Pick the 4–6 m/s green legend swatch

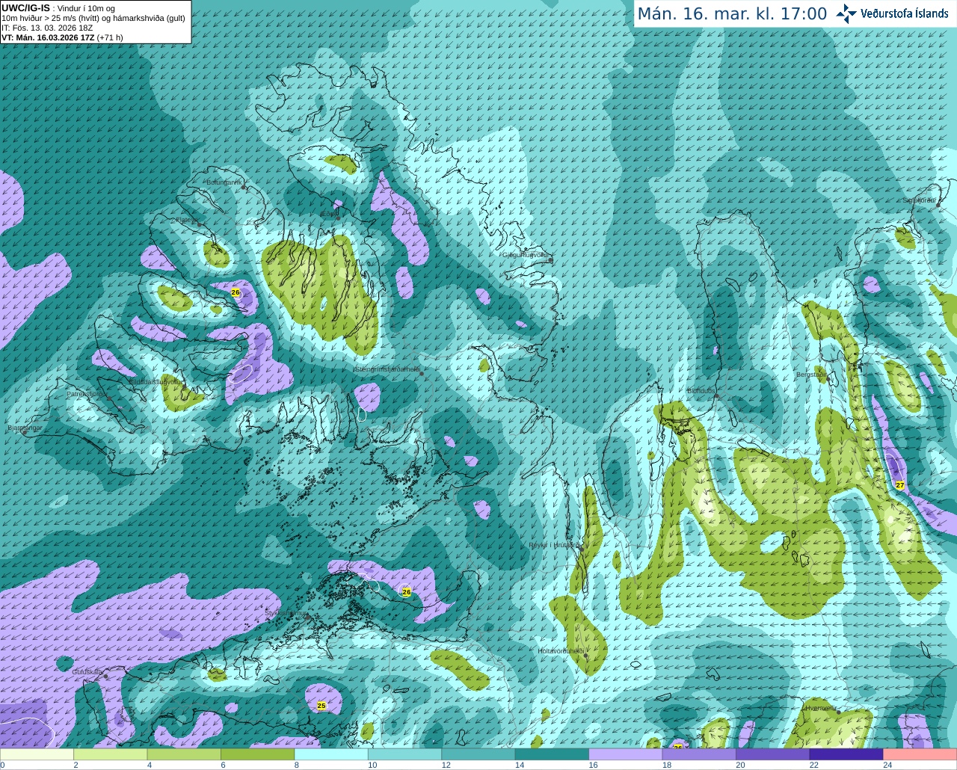(x=184, y=754)
